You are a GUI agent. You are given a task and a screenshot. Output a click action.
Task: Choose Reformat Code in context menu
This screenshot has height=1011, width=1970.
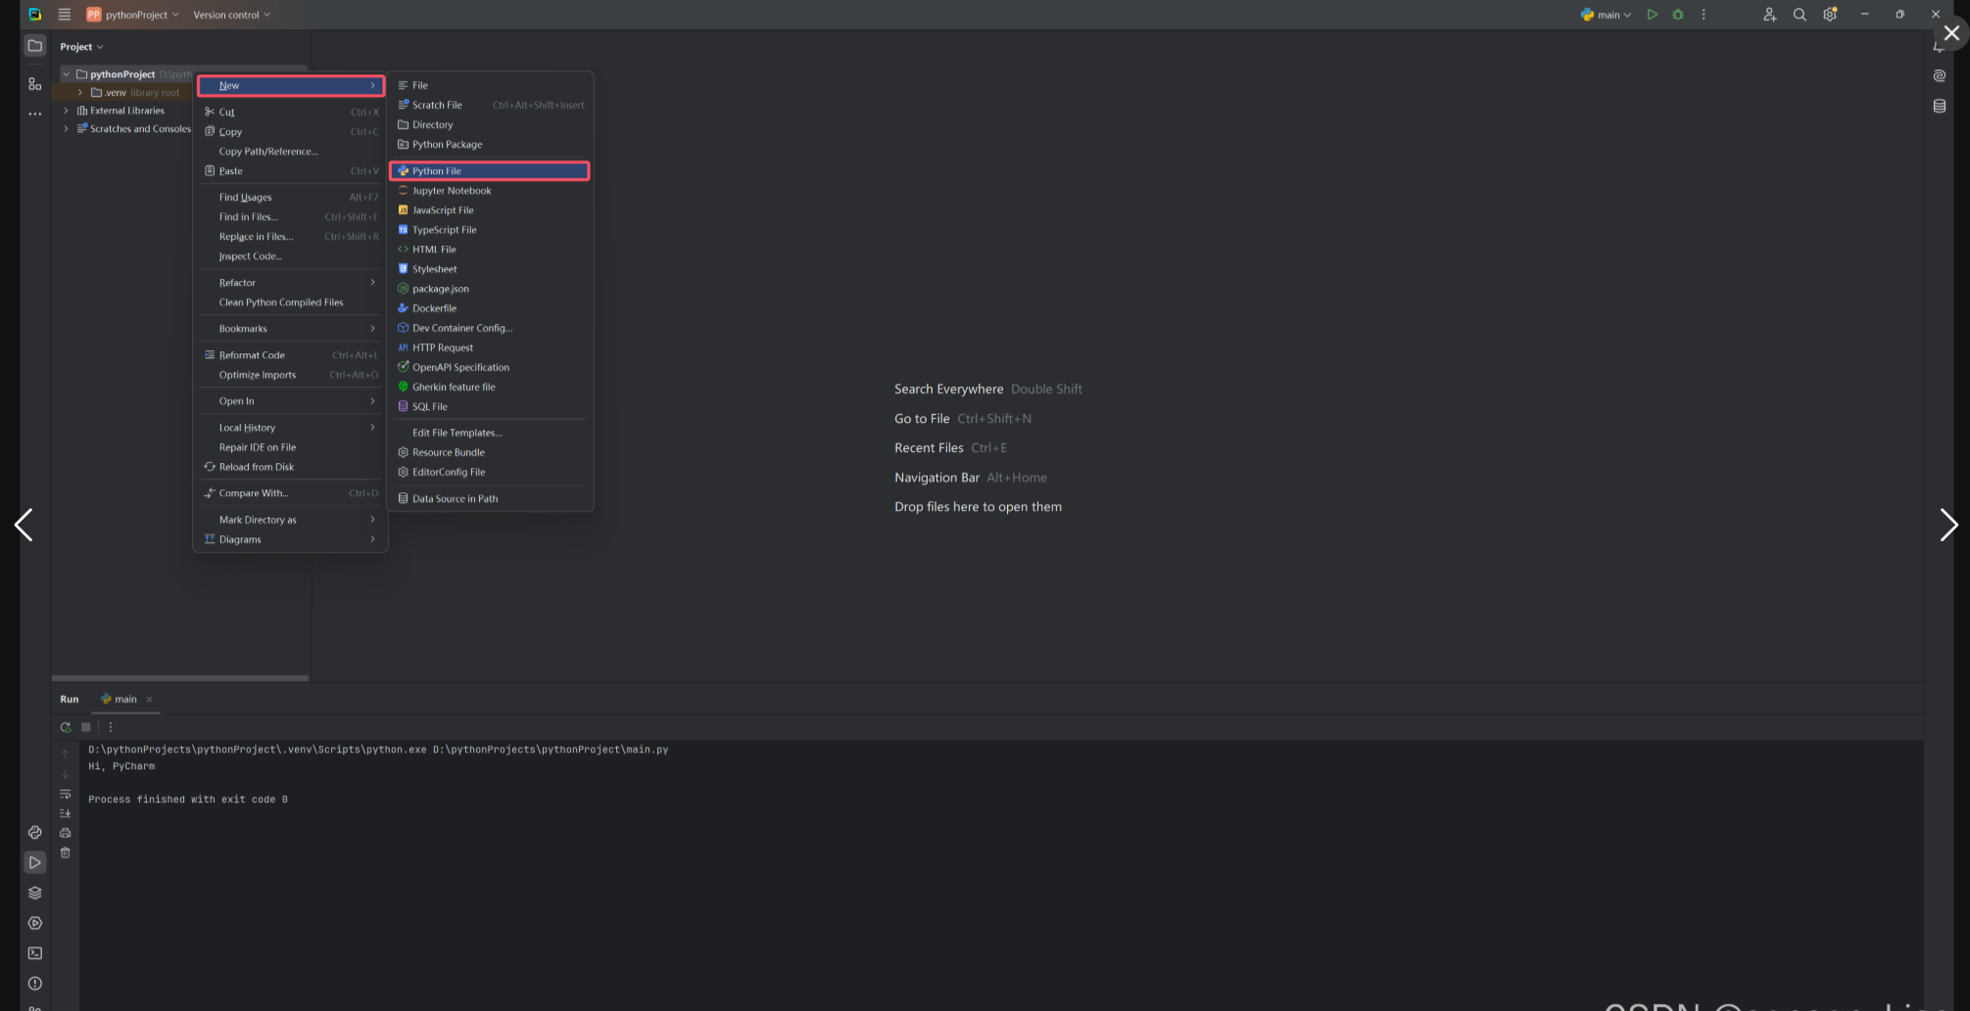pos(252,355)
